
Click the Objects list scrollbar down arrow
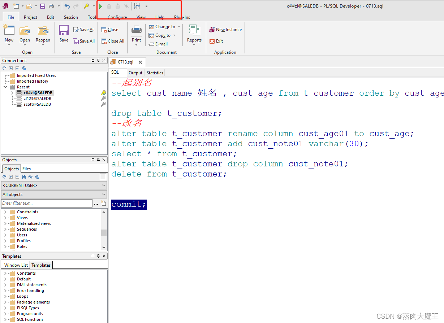coord(104,248)
